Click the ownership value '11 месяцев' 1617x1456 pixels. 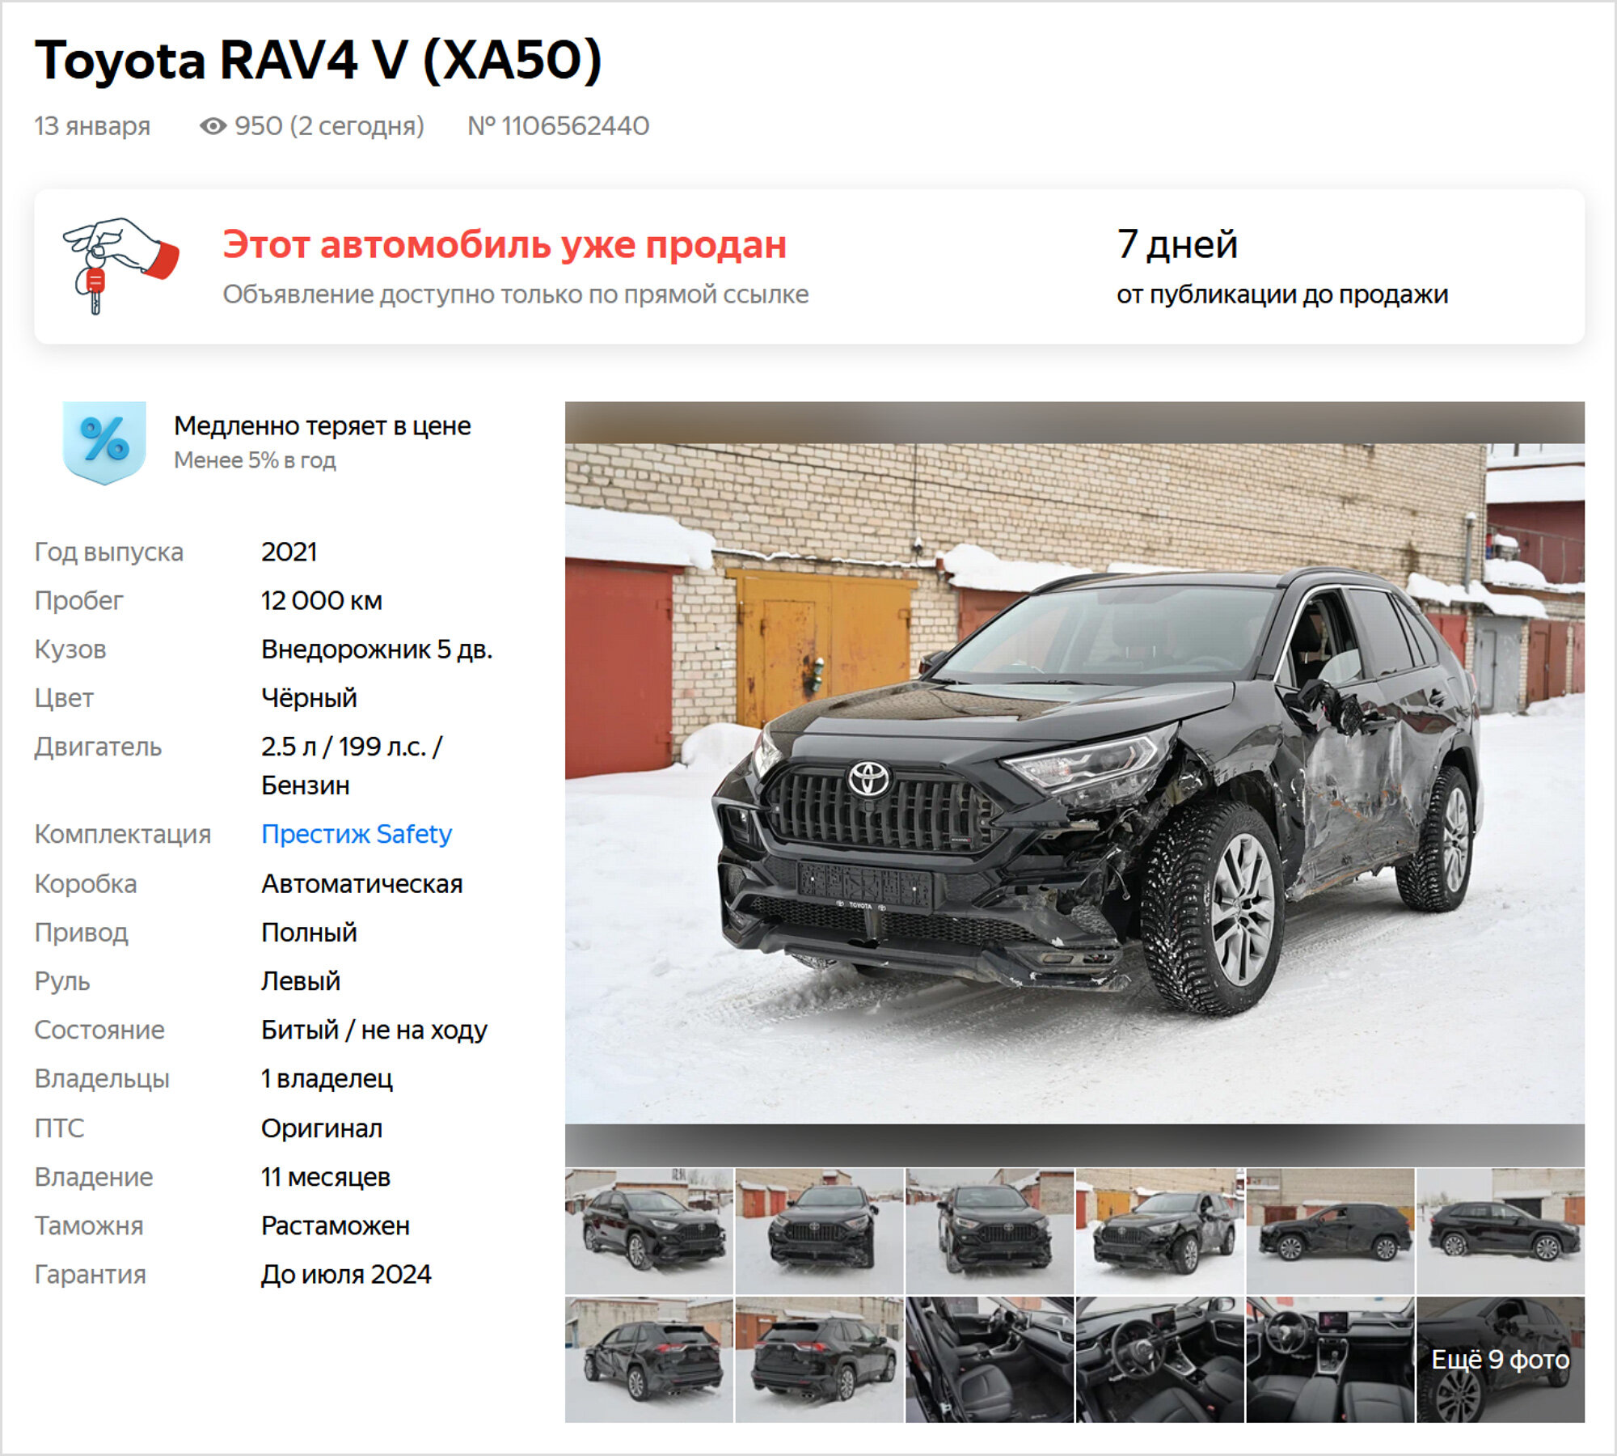[x=325, y=1176]
